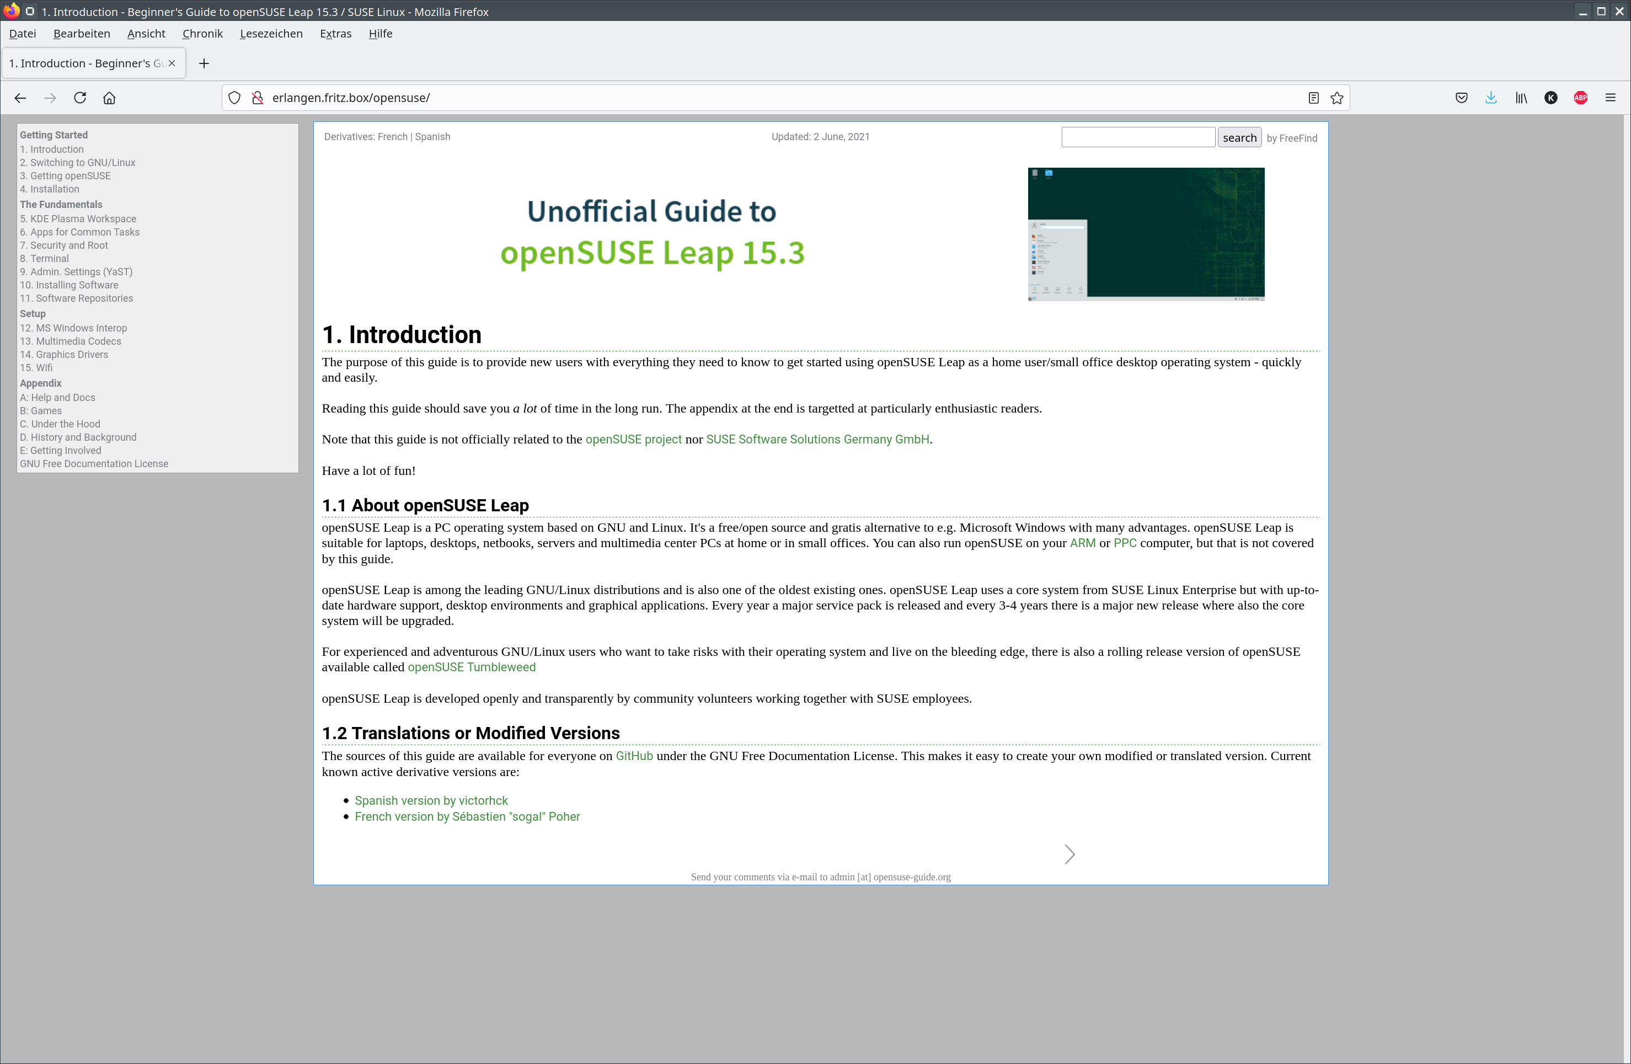The height and width of the screenshot is (1064, 1631).
Task: Go back using the back arrow
Action: (x=20, y=98)
